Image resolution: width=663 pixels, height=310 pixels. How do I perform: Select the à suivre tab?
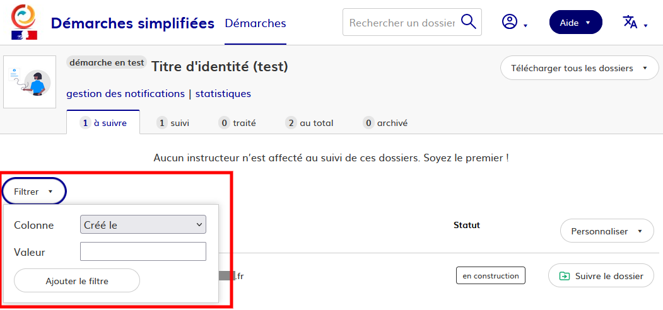pos(103,123)
